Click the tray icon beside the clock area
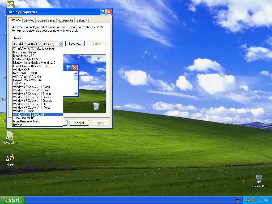 (x=247, y=200)
